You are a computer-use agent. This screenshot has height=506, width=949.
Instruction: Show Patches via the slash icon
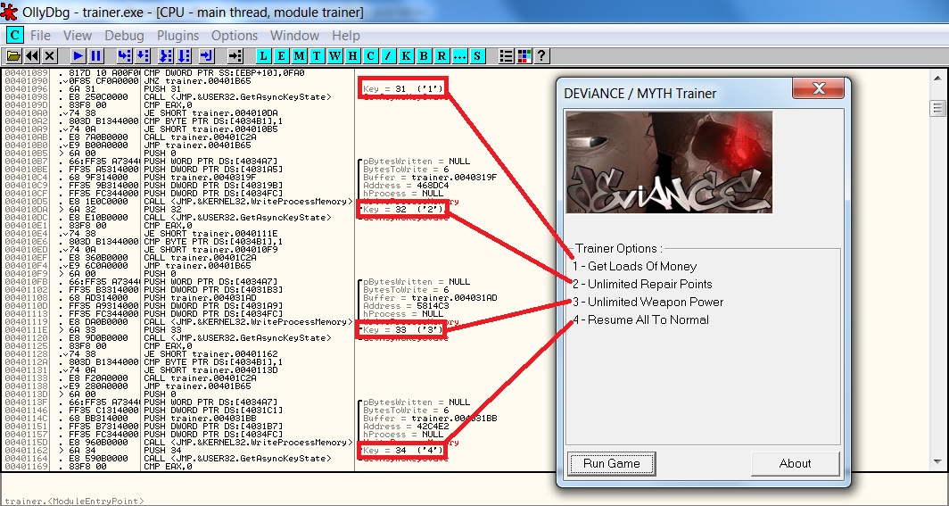(x=389, y=55)
